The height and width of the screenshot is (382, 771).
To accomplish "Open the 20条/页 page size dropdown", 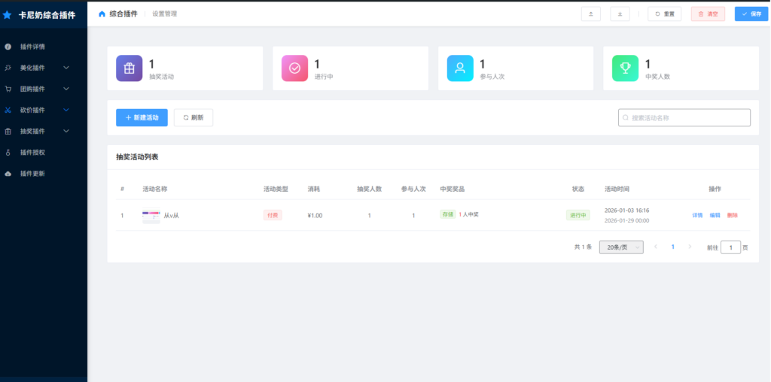I will pyautogui.click(x=621, y=247).
